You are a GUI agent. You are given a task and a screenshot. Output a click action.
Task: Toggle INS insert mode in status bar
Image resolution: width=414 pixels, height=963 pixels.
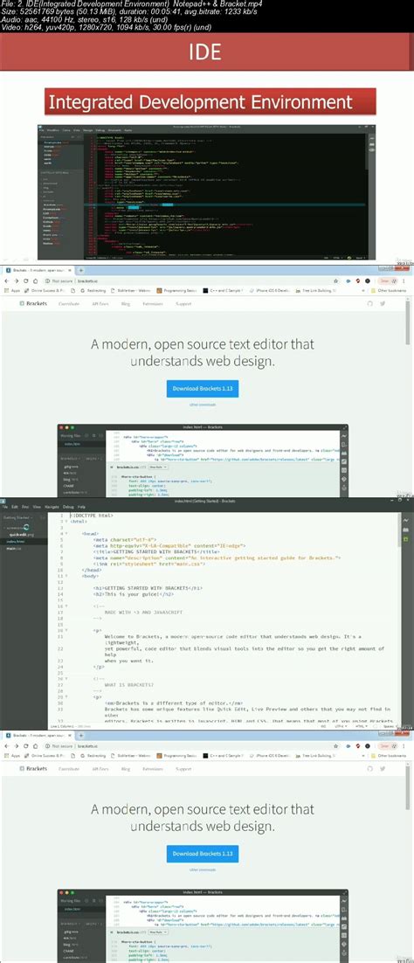(x=323, y=726)
